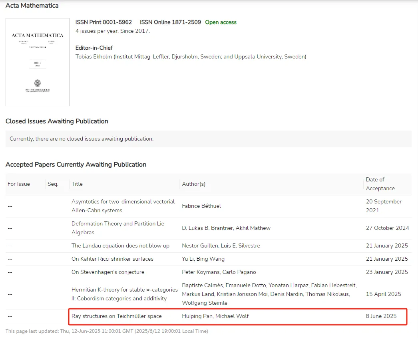
Task: Click the Acta Mathematica journal cover thumbnail
Action: (38, 62)
